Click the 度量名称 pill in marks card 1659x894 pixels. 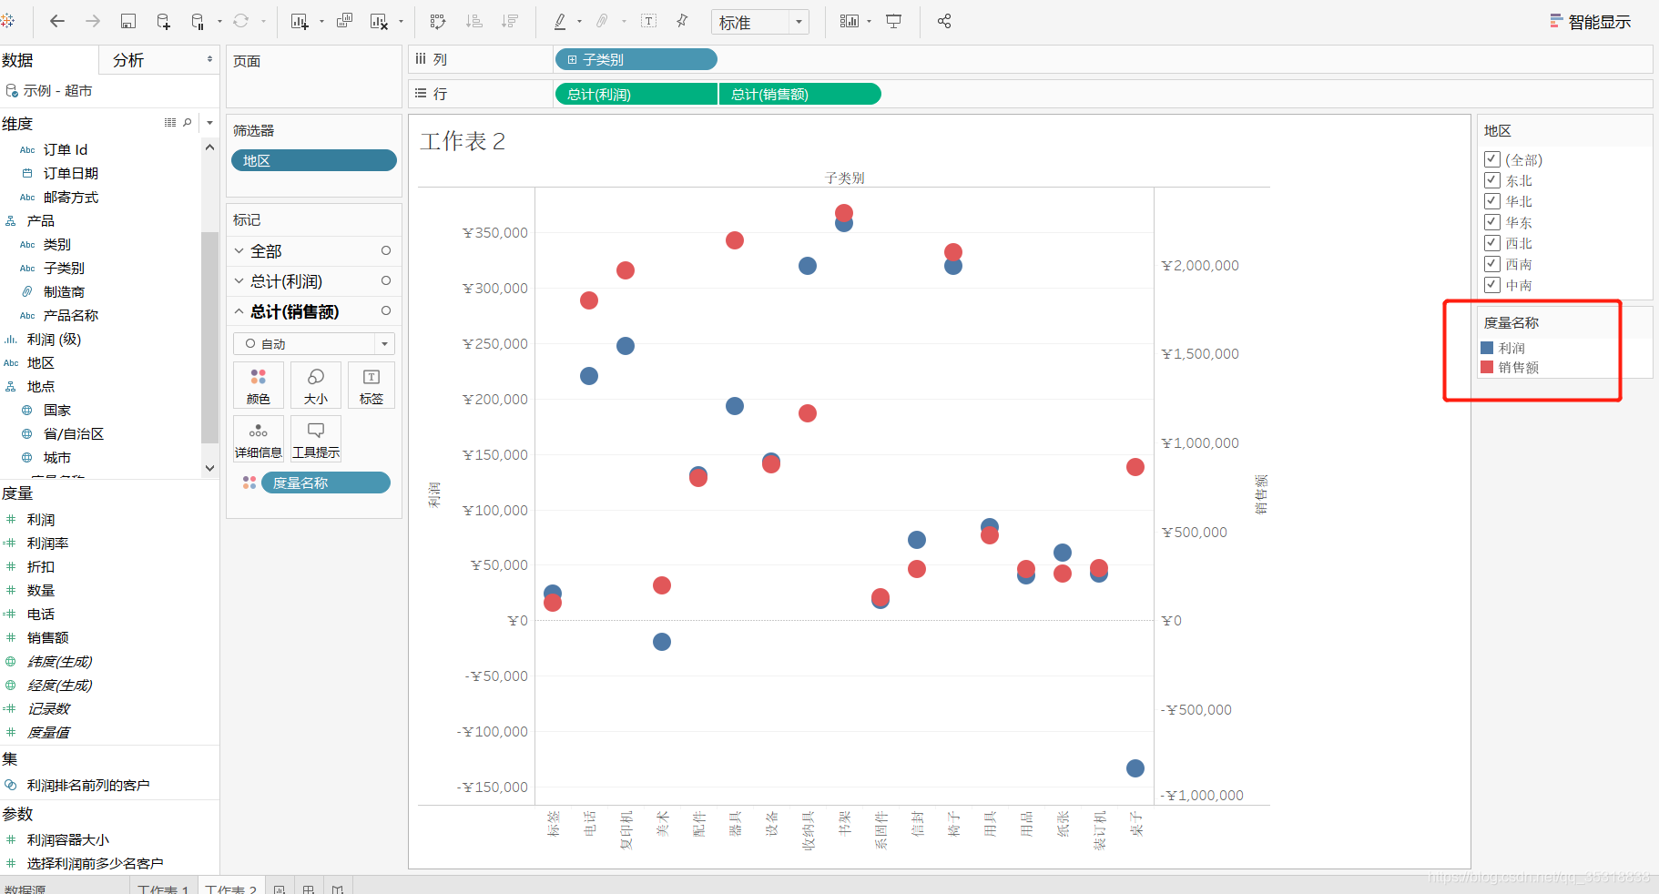(x=326, y=483)
